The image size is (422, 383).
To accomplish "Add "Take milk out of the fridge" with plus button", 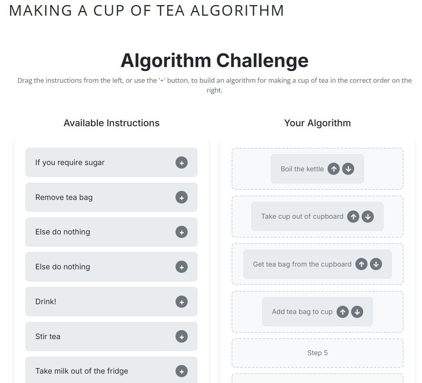I will click(181, 371).
